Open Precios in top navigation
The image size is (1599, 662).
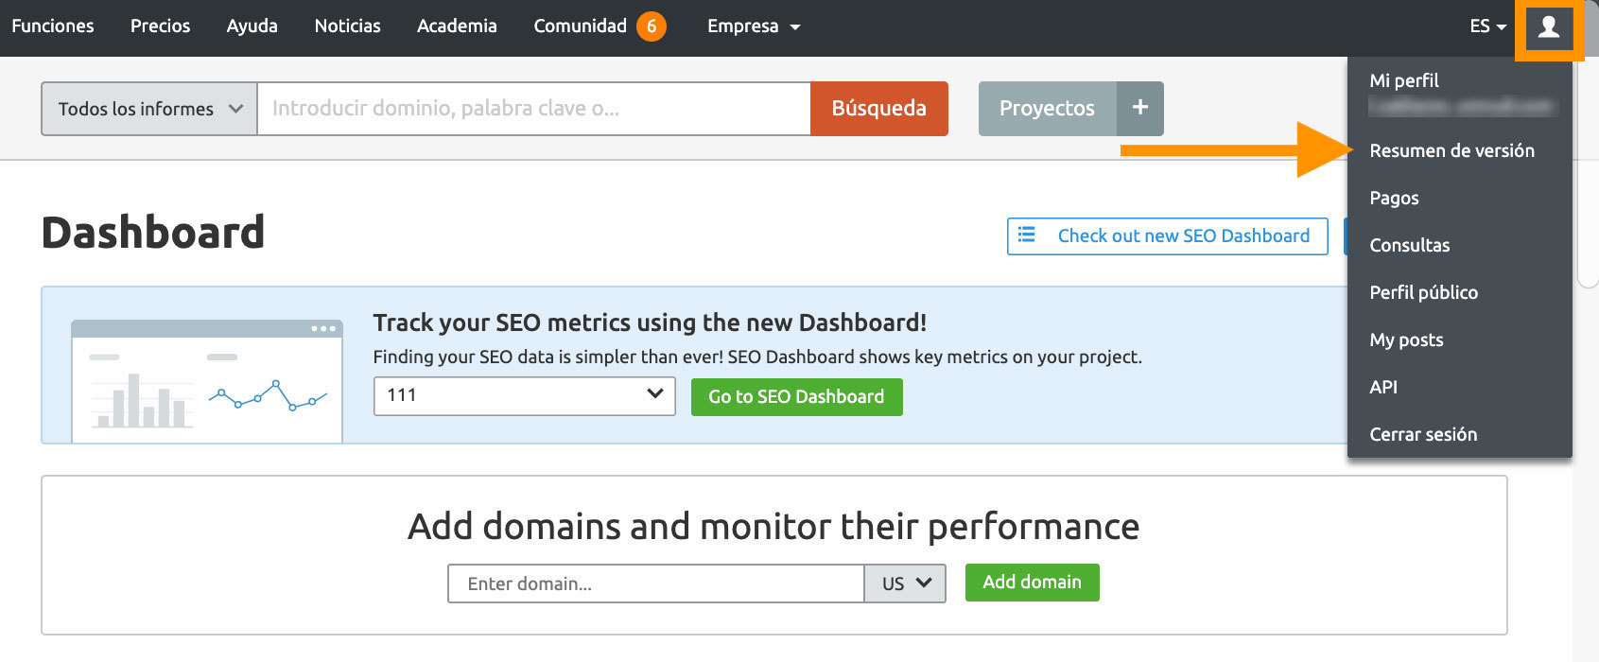pyautogui.click(x=160, y=26)
